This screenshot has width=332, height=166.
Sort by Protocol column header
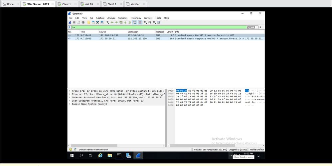pos(161,32)
